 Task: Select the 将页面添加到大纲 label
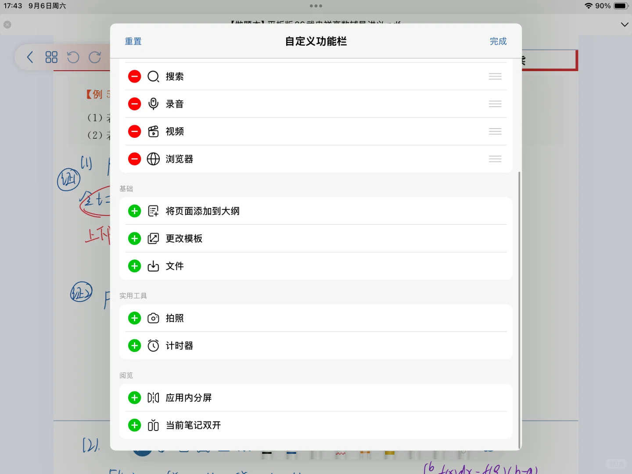pos(203,211)
